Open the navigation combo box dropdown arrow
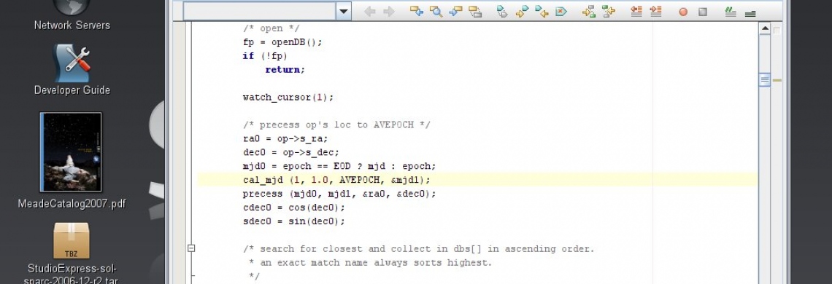This screenshot has width=832, height=284. 343,11
